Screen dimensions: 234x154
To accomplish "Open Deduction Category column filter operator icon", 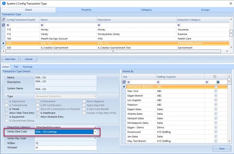I will [178, 25].
